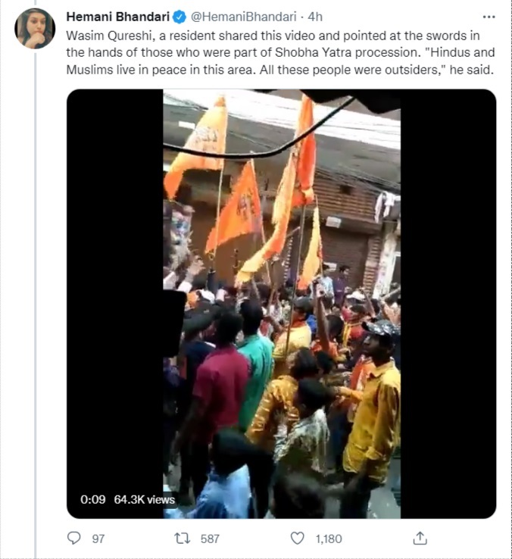Click the 0:09 video duration label
The height and width of the screenshot is (559, 512).
click(92, 499)
